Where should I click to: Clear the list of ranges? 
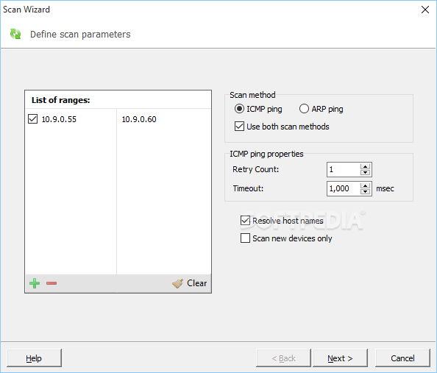coord(190,283)
